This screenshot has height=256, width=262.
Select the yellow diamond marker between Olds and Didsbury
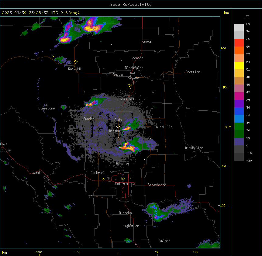(118, 127)
